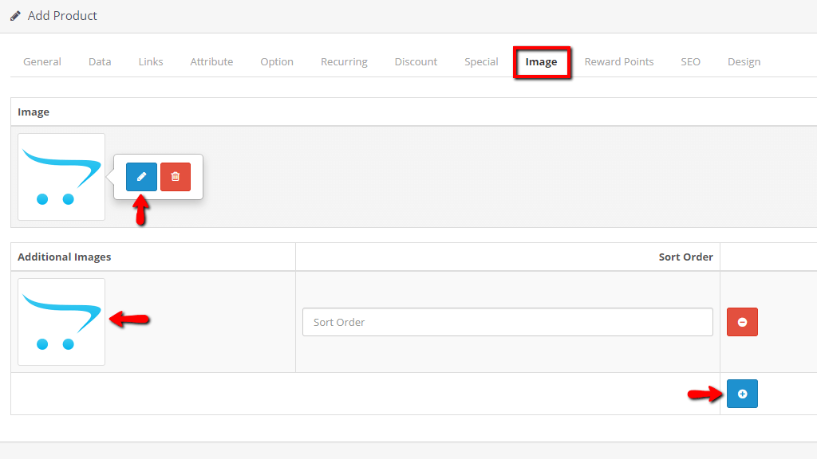The image size is (817, 459).
Task: Switch to the Option tab
Action: pyautogui.click(x=277, y=61)
